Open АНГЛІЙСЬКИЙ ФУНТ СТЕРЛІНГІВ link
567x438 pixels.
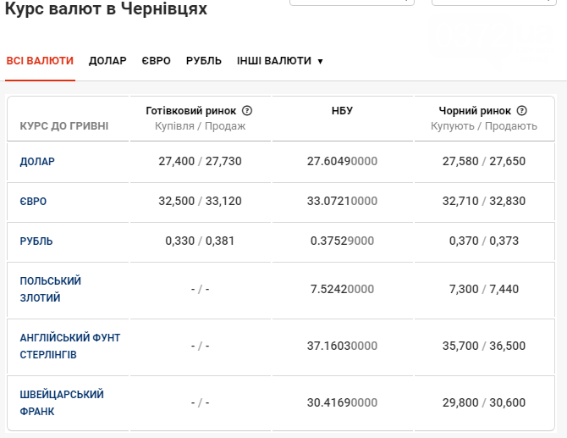click(69, 346)
